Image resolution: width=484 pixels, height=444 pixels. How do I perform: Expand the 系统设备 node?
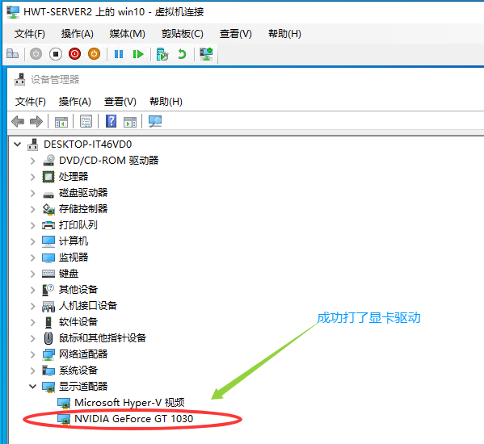click(x=32, y=371)
